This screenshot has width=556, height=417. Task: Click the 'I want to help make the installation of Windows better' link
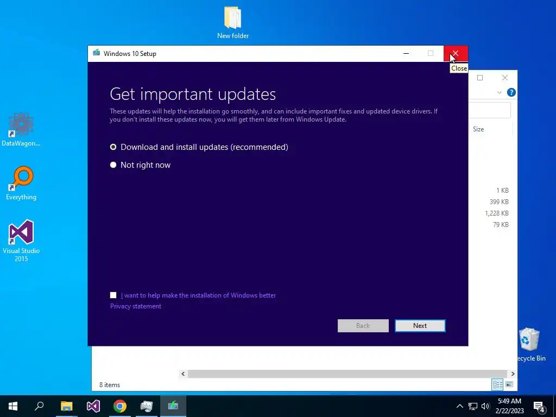pos(198,295)
